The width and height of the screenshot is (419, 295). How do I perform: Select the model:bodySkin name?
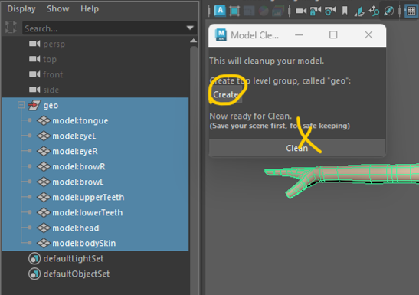84,244
